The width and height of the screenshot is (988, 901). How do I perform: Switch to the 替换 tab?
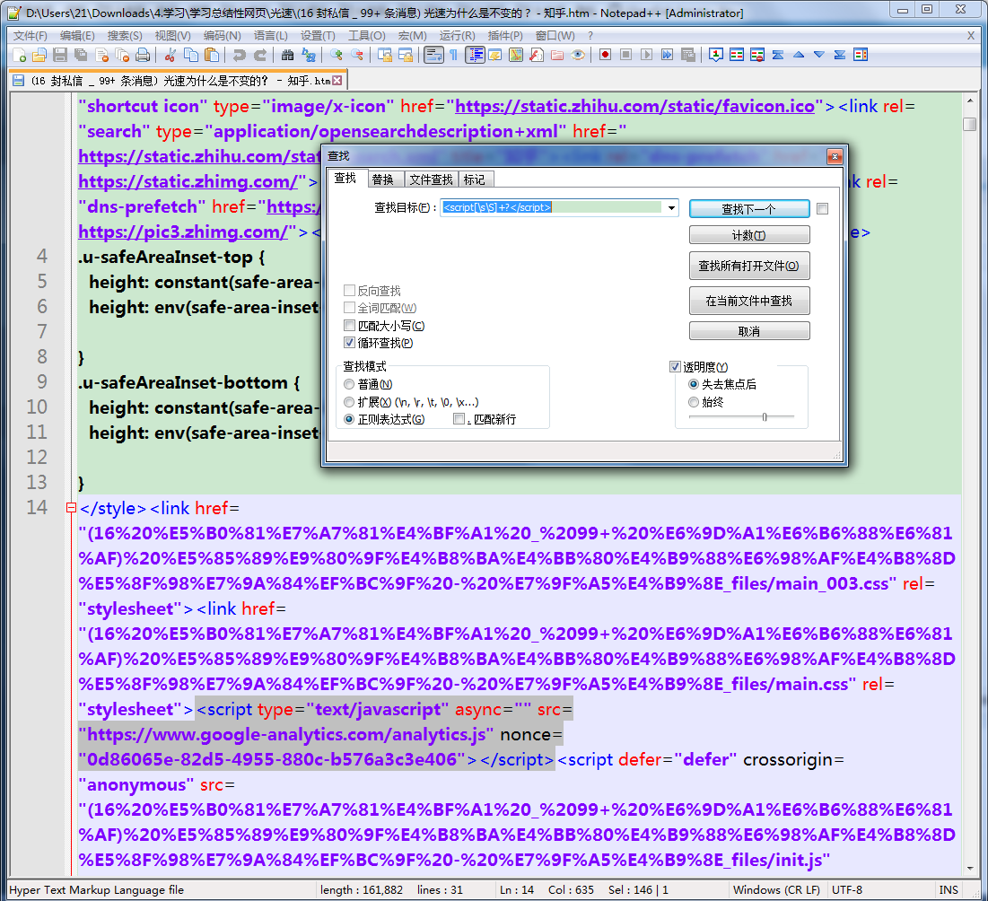tap(383, 179)
